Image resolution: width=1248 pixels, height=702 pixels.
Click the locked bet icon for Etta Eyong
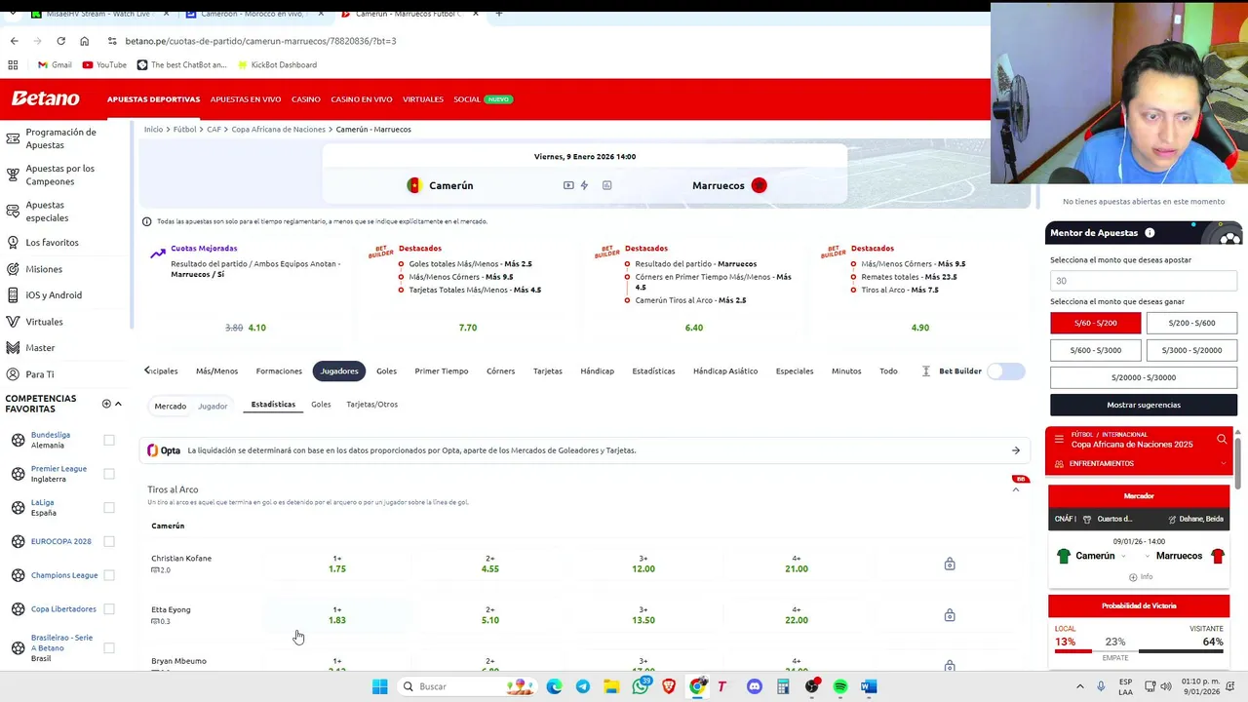(x=950, y=615)
